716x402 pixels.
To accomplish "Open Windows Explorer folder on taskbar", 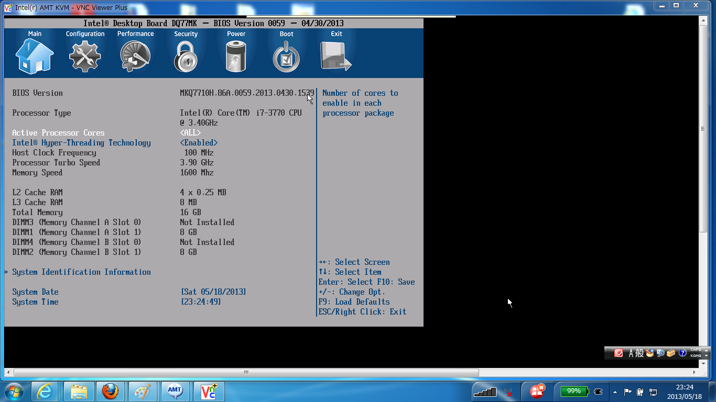I will click(x=79, y=391).
